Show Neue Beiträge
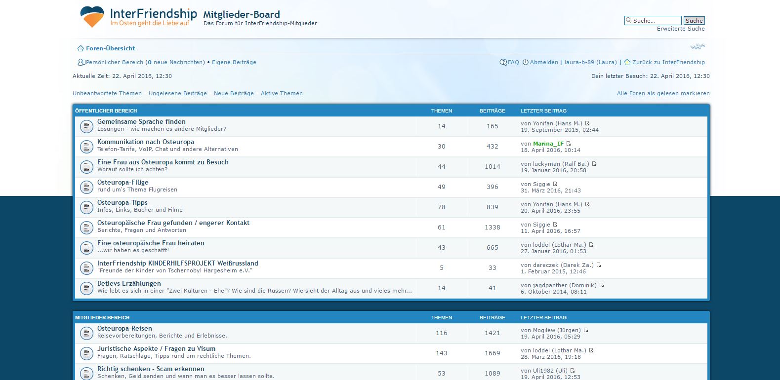The image size is (780, 380). click(x=234, y=93)
